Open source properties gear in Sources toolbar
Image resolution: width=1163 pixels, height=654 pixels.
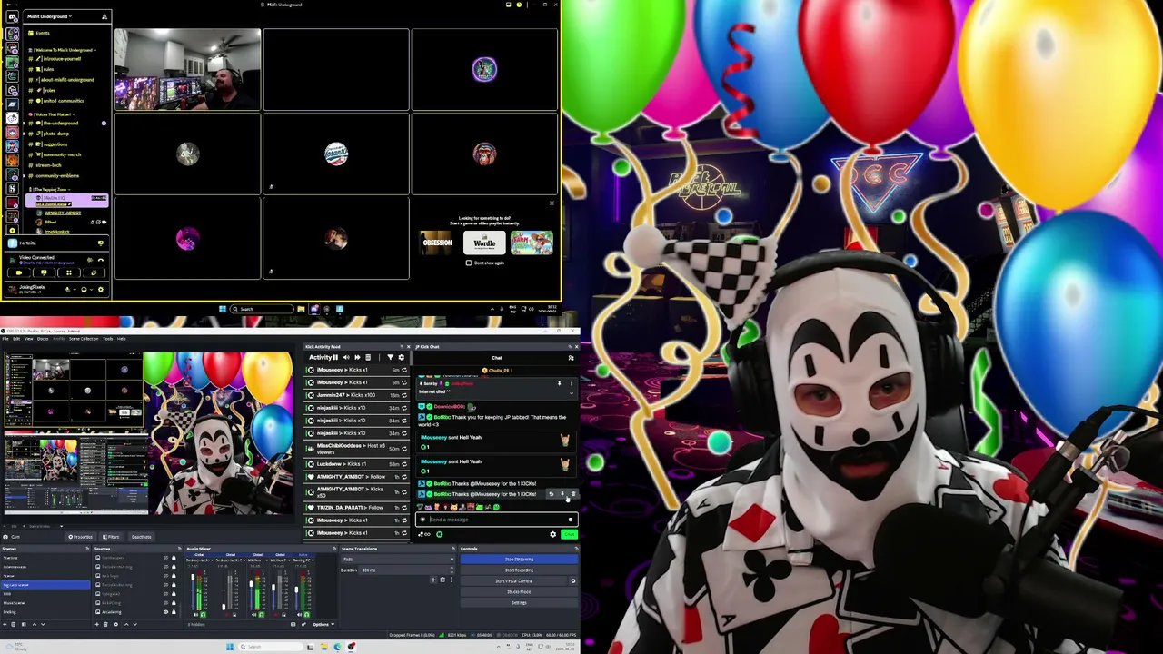pyautogui.click(x=115, y=624)
